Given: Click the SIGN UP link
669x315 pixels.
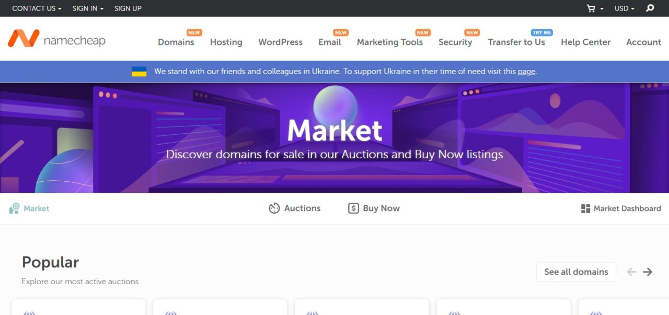Looking at the screenshot, I should (128, 8).
